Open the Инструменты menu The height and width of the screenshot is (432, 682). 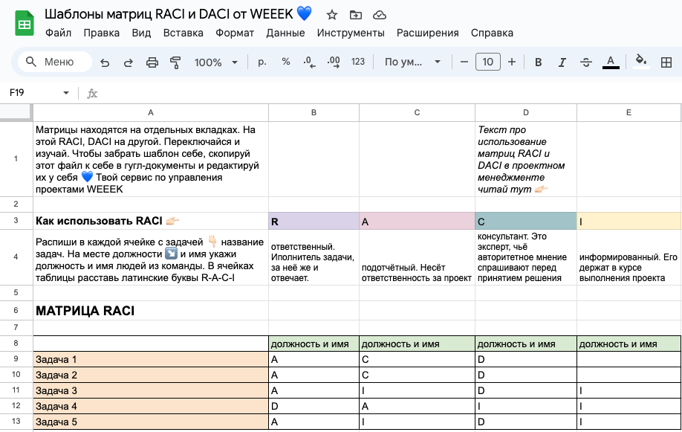click(x=351, y=33)
